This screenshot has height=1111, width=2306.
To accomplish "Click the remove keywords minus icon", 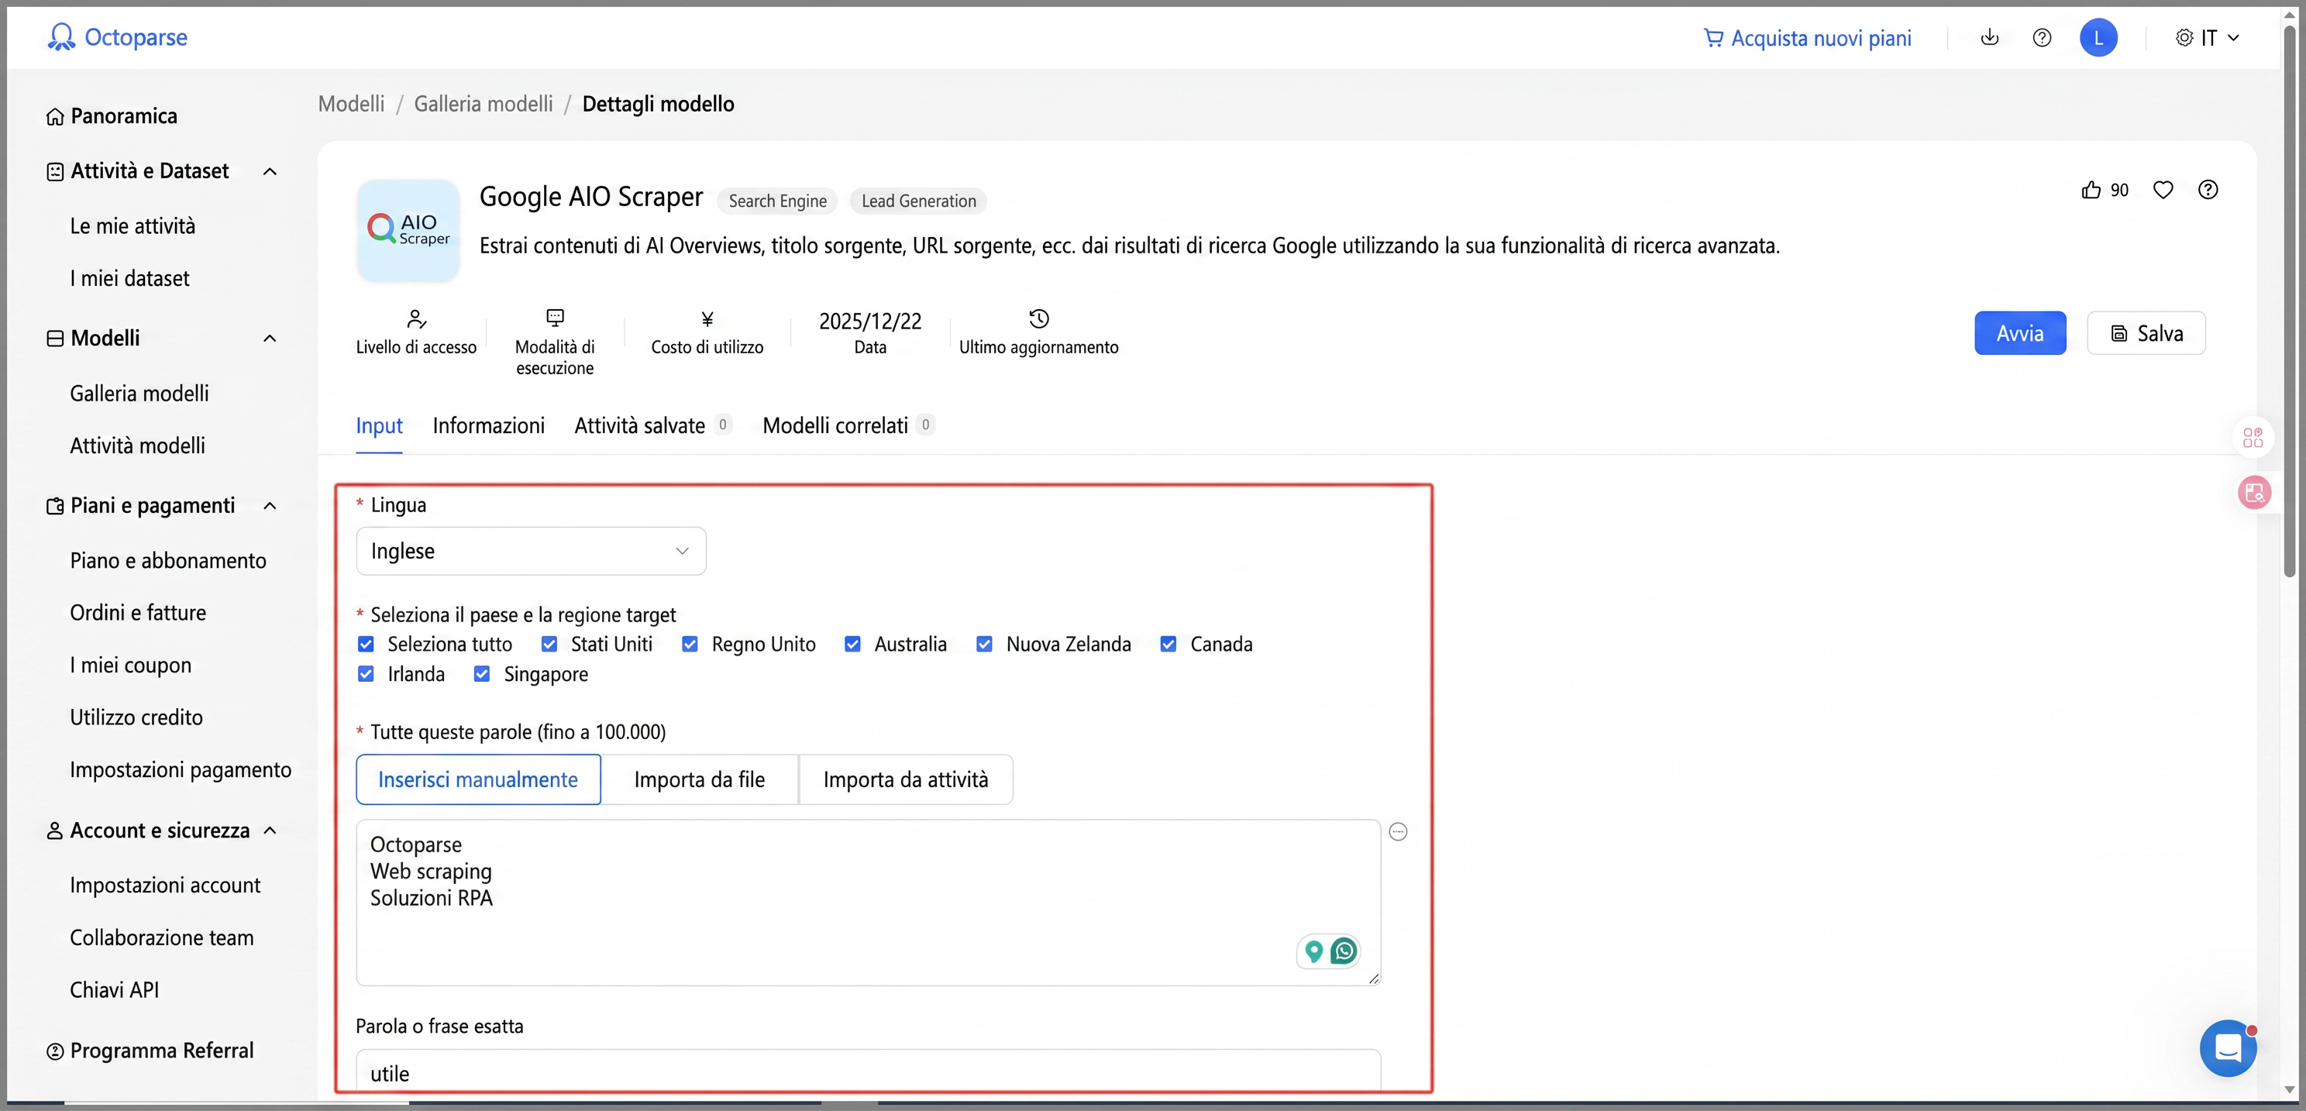I will pyautogui.click(x=1399, y=831).
